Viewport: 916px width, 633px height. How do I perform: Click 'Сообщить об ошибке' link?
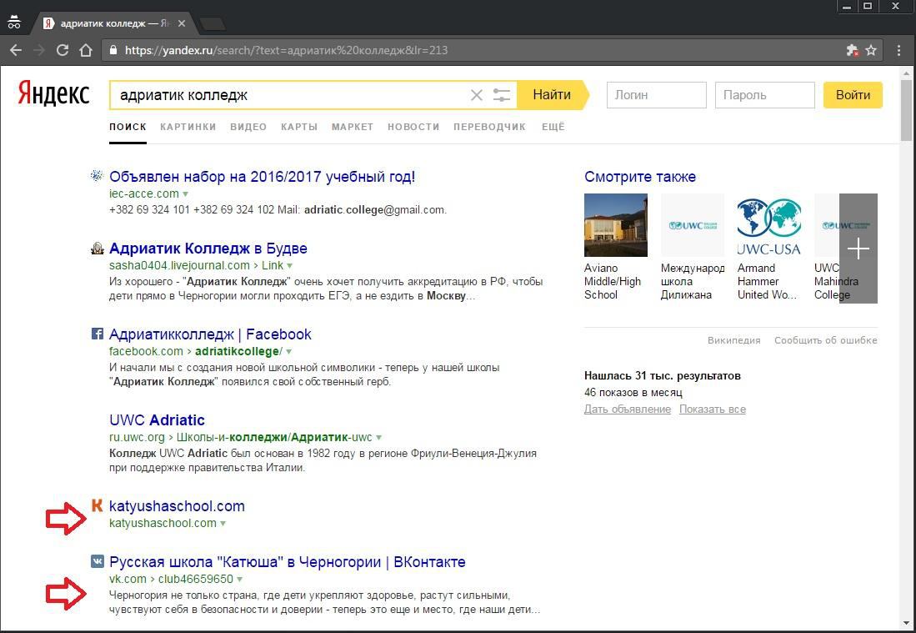pyautogui.click(x=825, y=340)
